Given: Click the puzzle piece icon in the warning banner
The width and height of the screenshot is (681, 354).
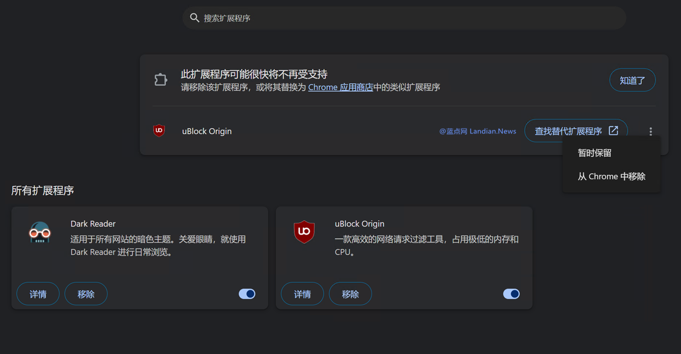Looking at the screenshot, I should pyautogui.click(x=161, y=80).
